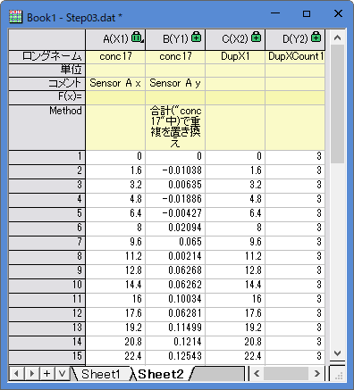This screenshot has width=354, height=390.
Task: Click the cell with value 0.00214
Action: (175, 256)
